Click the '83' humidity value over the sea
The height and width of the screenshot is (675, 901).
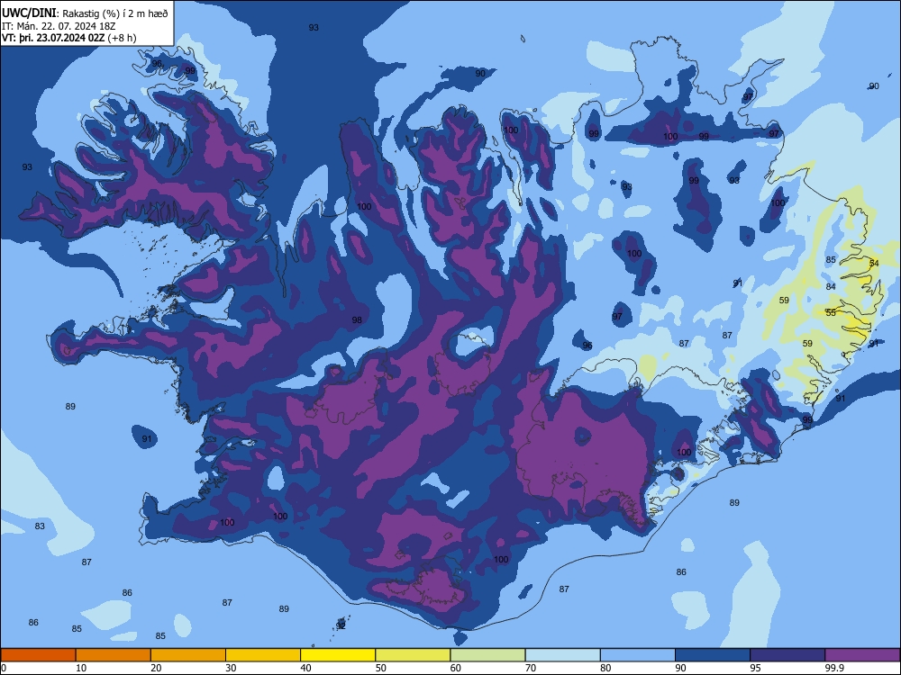(x=40, y=526)
